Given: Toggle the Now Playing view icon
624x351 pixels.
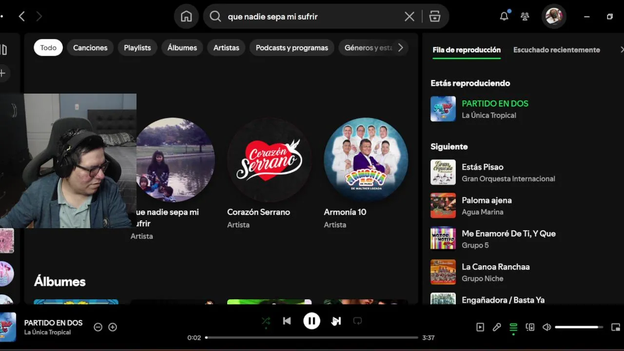Looking at the screenshot, I should [480, 327].
